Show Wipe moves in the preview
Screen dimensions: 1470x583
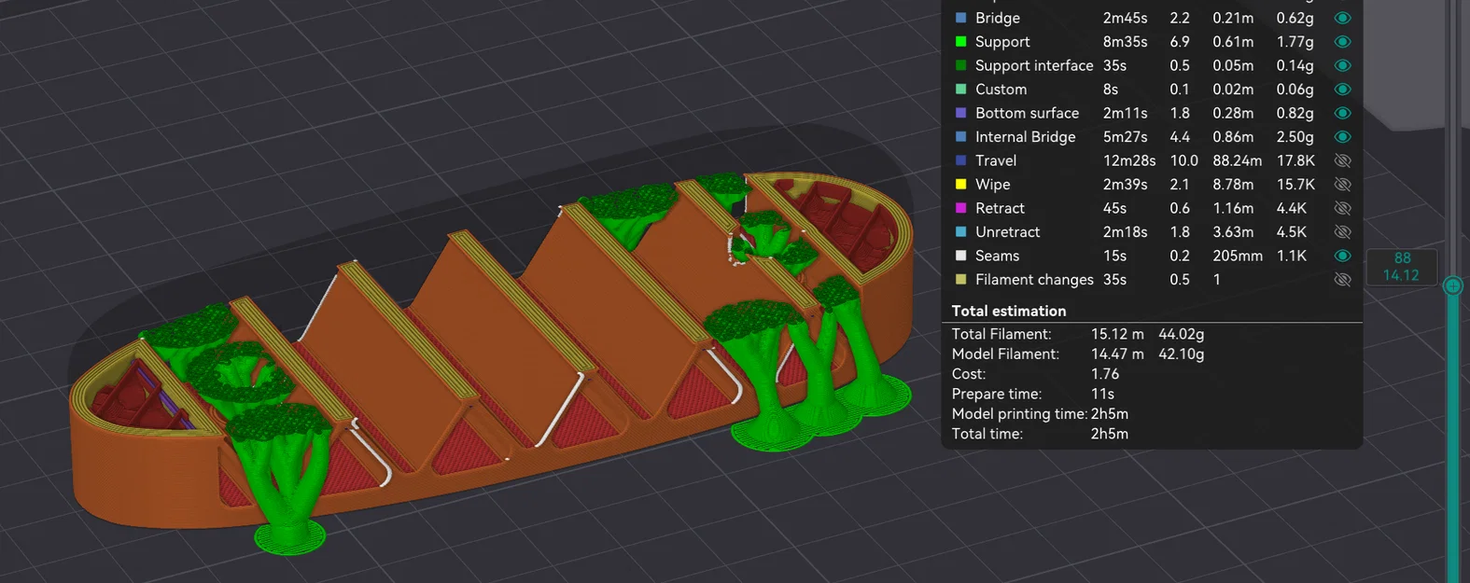tap(1342, 185)
